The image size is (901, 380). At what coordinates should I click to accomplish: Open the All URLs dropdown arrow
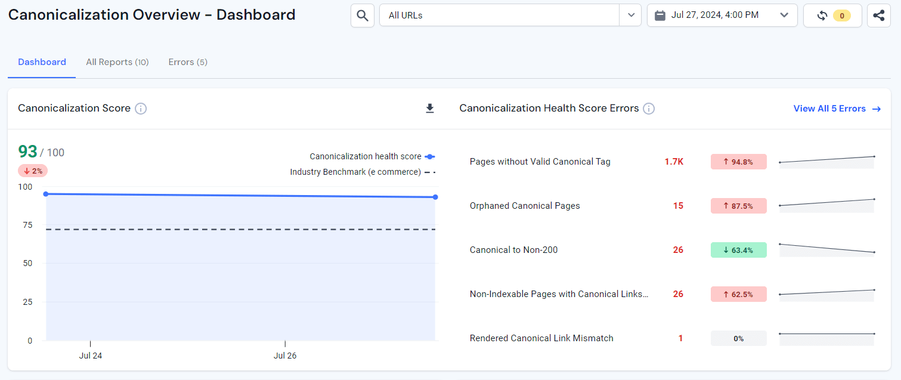coord(630,16)
